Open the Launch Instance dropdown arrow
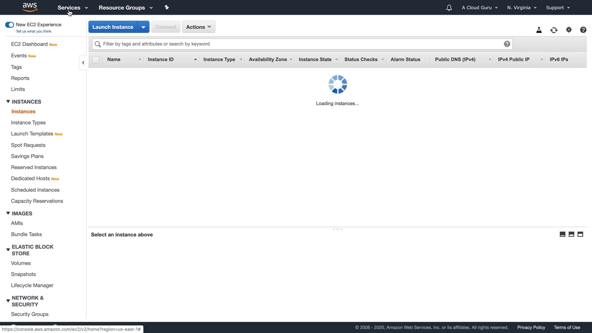This screenshot has height=333, width=592. [x=143, y=27]
